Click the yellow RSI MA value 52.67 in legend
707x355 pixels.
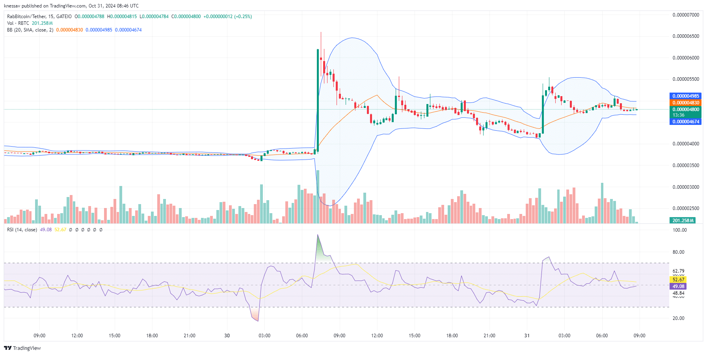point(60,230)
